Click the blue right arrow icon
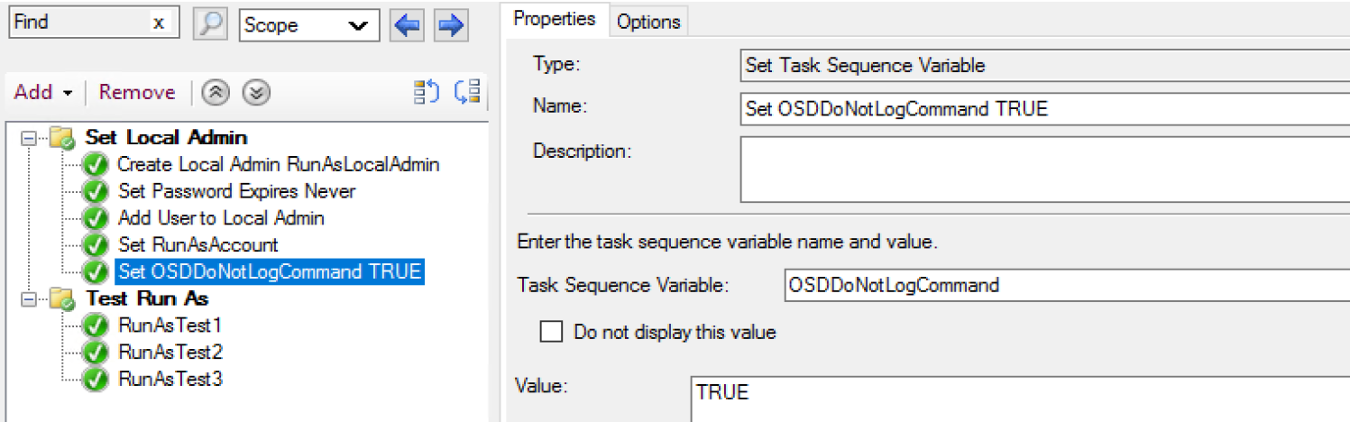 [450, 25]
